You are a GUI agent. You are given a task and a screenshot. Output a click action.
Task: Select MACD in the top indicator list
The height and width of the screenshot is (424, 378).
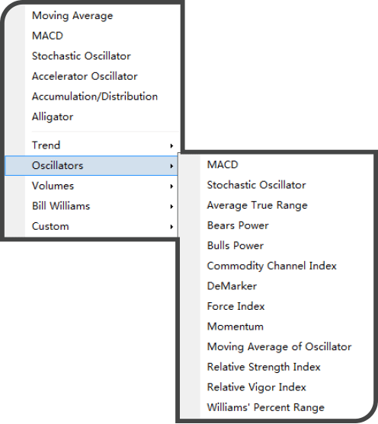click(47, 36)
